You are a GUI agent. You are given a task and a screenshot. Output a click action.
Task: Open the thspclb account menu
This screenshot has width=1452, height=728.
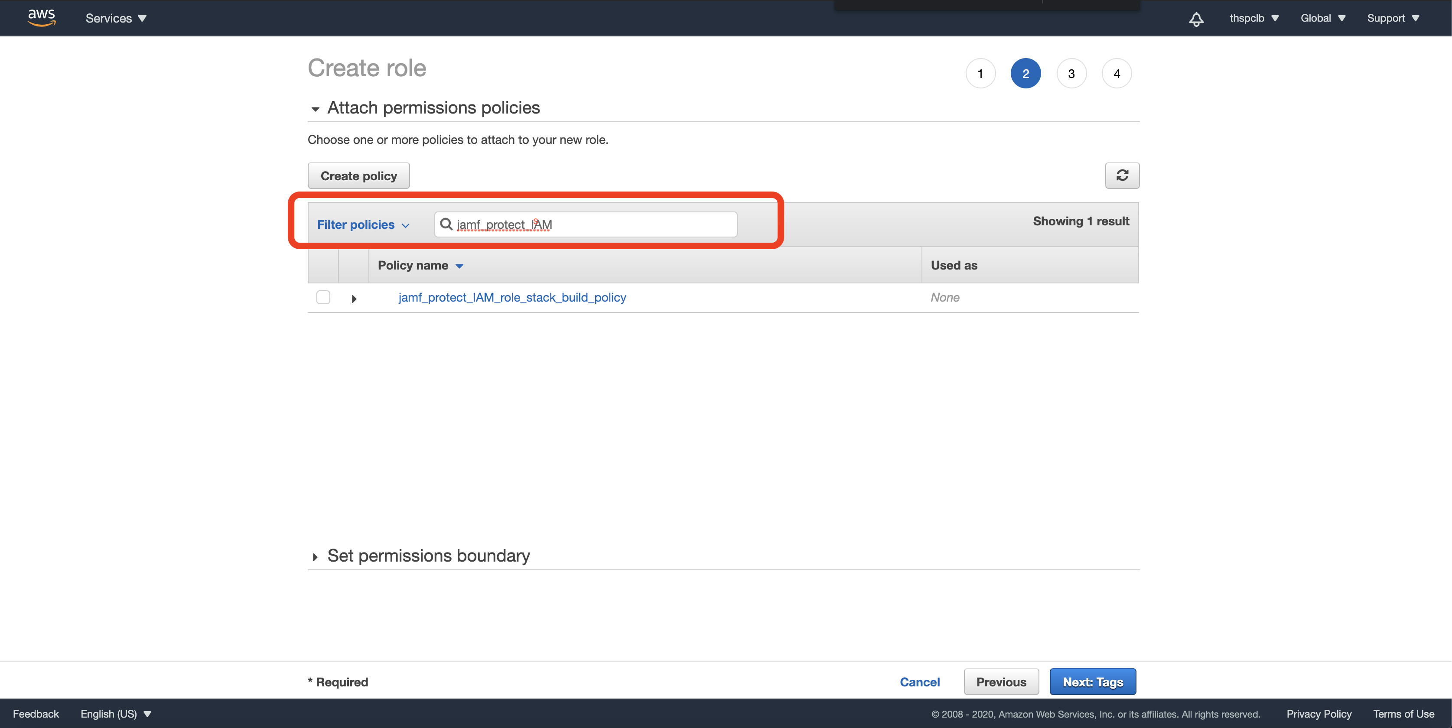pyautogui.click(x=1253, y=18)
